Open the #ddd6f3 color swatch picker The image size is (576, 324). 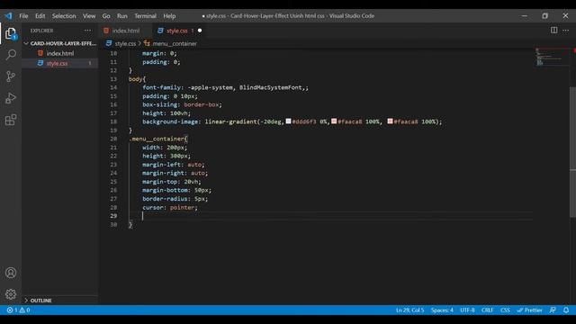(288, 121)
